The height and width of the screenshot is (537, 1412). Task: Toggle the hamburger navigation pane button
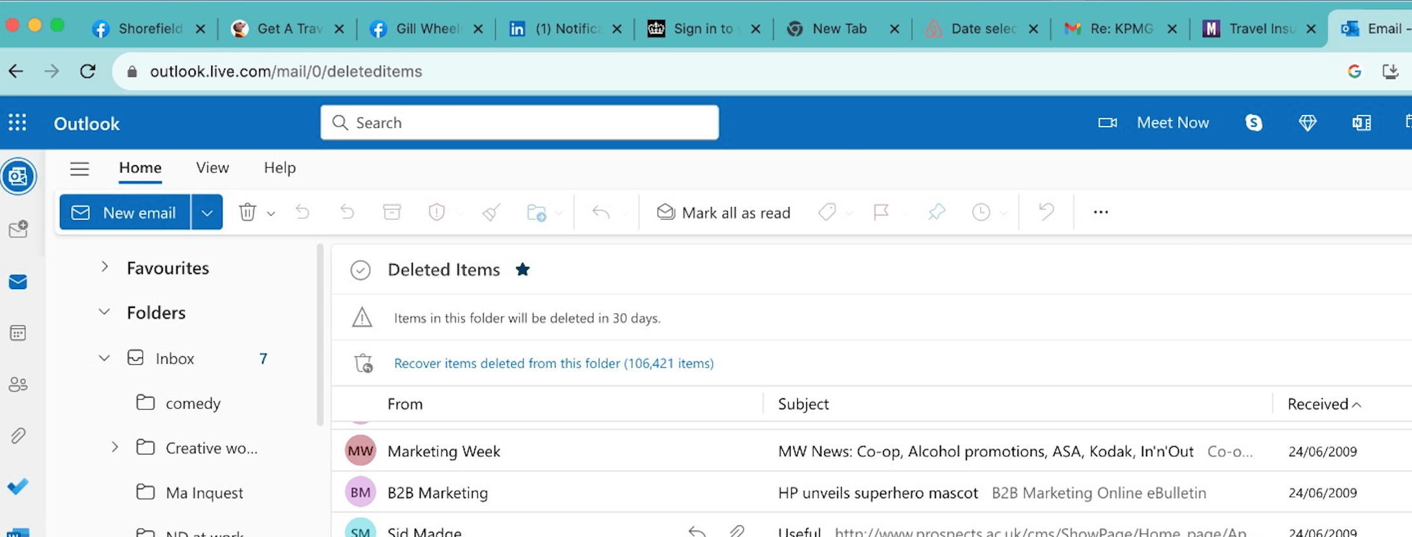[79, 168]
